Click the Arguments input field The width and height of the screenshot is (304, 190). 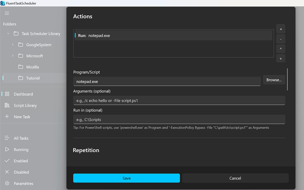pos(179,100)
